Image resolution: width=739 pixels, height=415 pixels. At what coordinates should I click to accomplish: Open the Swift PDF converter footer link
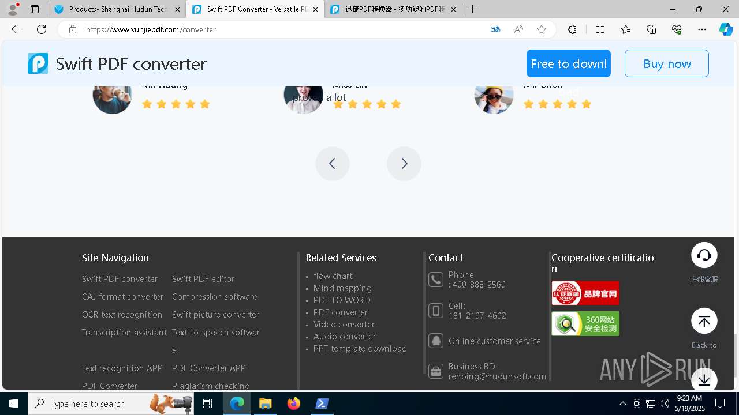click(120, 279)
